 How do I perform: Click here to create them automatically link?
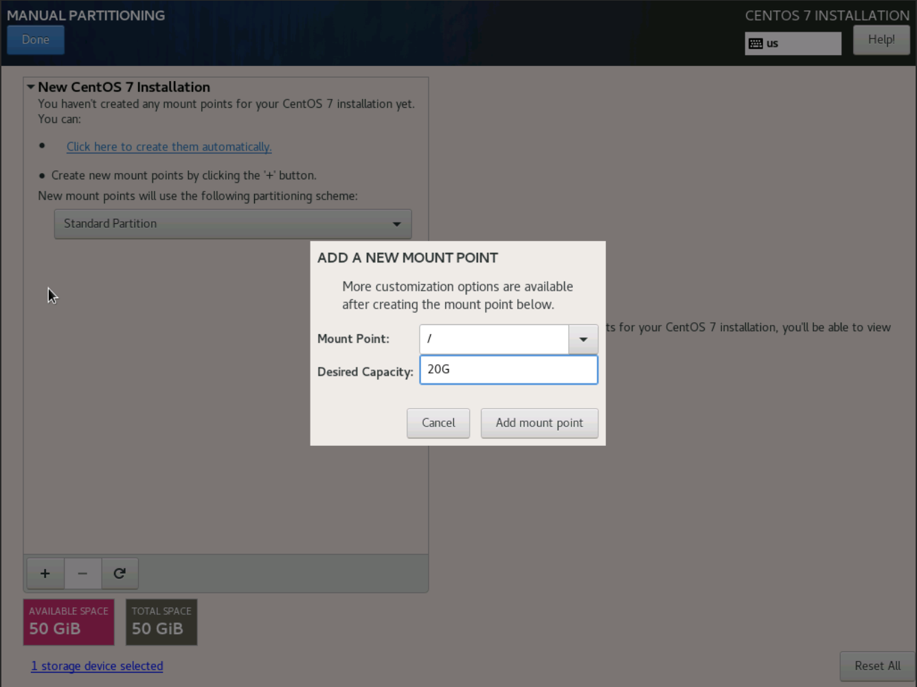[169, 147]
